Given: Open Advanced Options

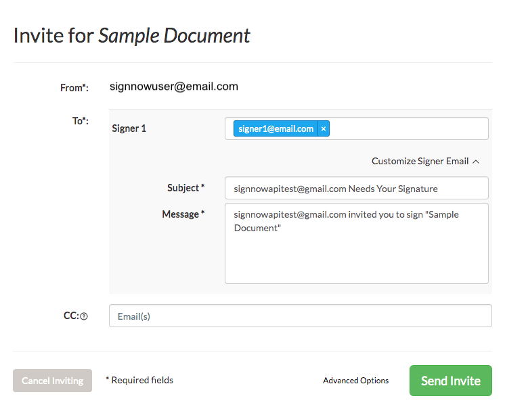Looking at the screenshot, I should [355, 381].
